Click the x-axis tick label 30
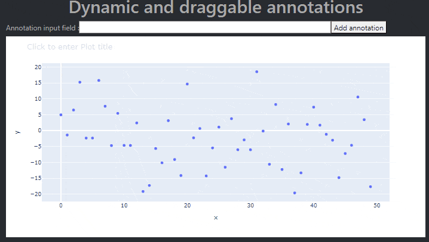 point(250,206)
